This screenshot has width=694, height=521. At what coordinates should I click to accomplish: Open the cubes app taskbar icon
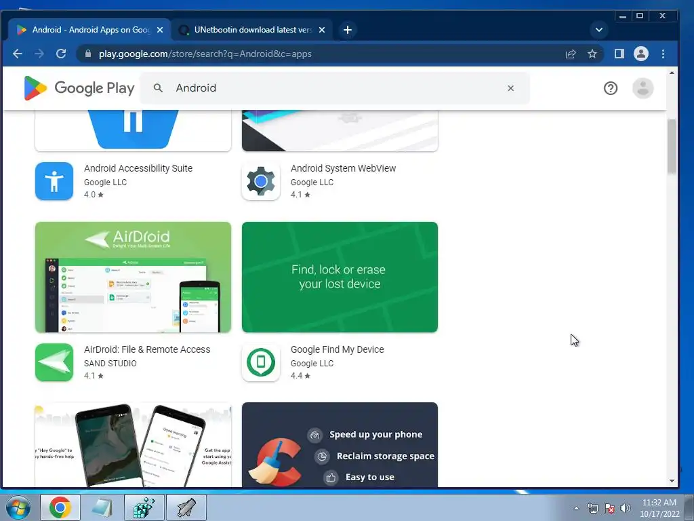tap(144, 507)
